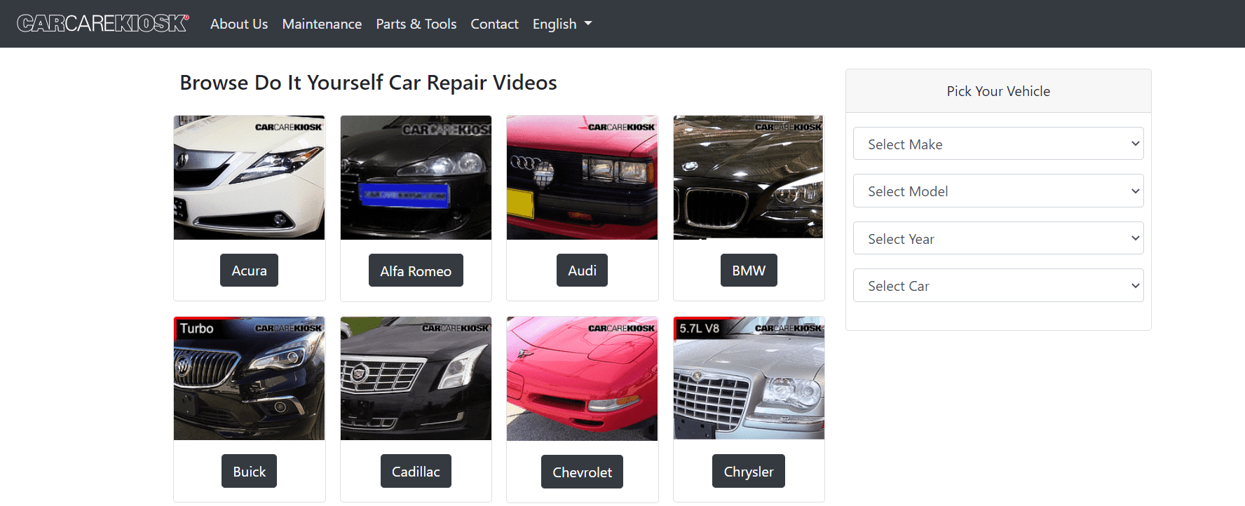
Task: Open the white Acura car photo
Action: 249,177
